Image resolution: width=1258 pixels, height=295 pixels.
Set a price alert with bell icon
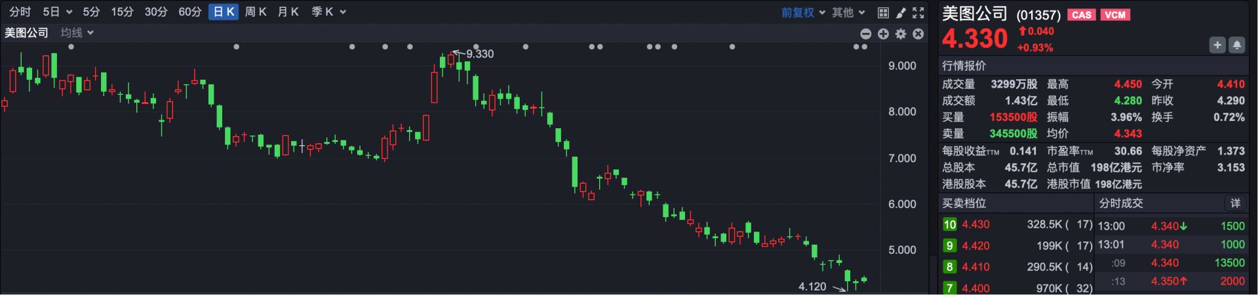[x=1236, y=45]
